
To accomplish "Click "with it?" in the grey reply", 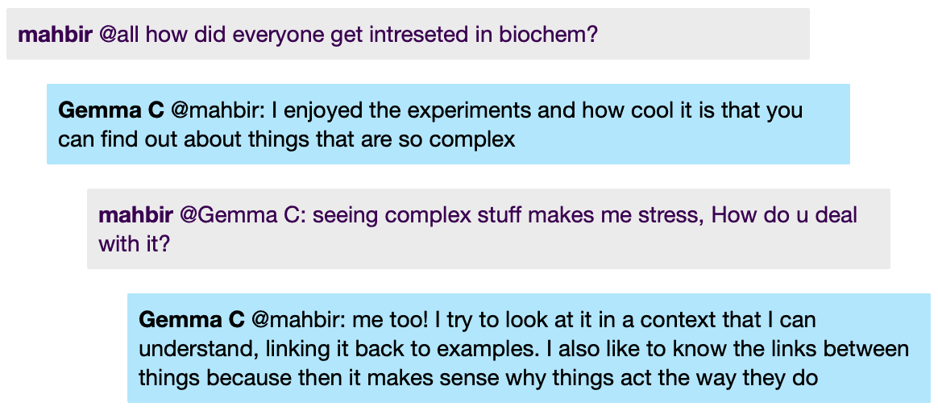I will click(x=135, y=244).
